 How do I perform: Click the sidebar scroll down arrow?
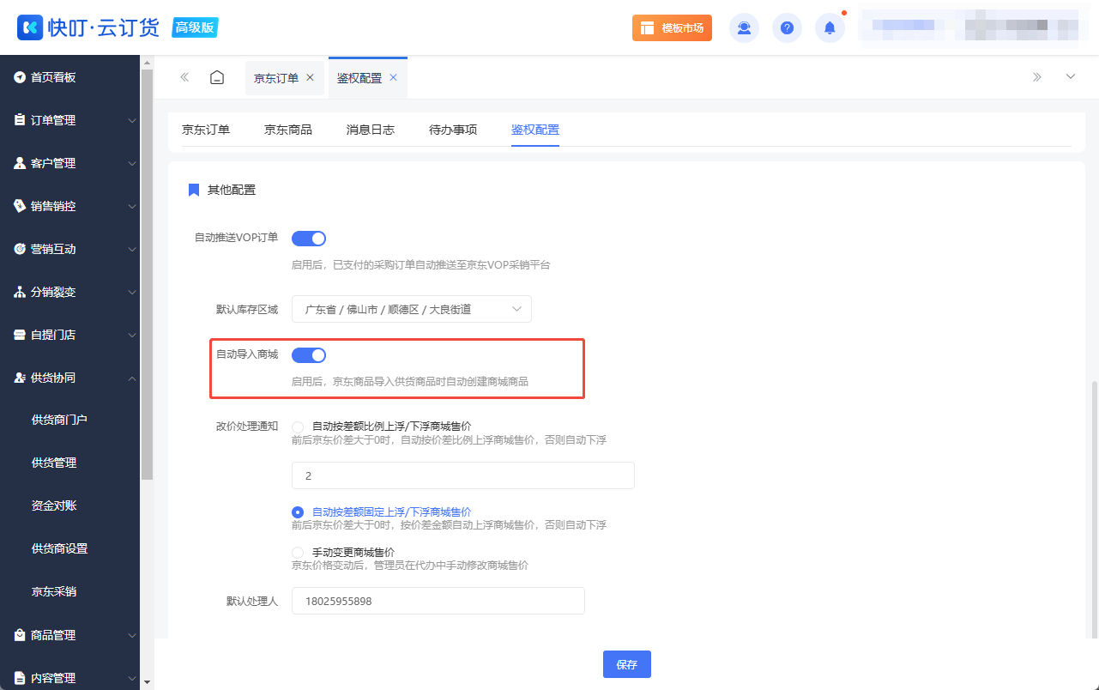pyautogui.click(x=147, y=683)
